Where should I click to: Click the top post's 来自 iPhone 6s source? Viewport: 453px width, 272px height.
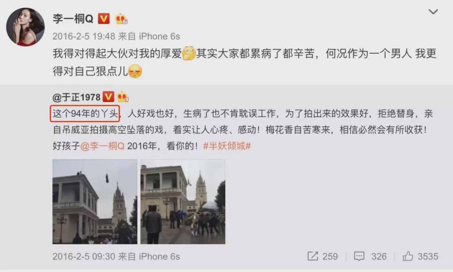pos(149,37)
